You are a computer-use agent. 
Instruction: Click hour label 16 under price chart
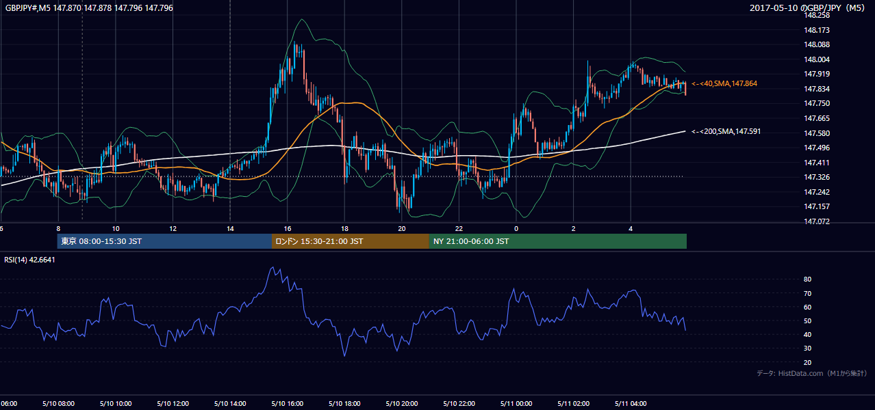coord(288,228)
